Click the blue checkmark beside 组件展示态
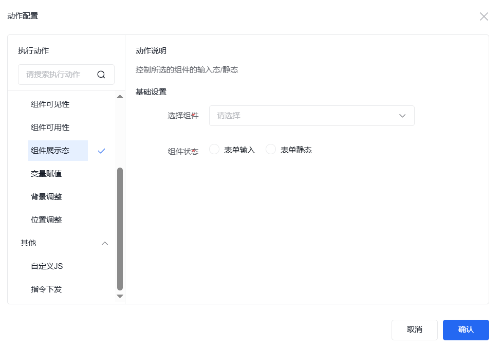The height and width of the screenshot is (347, 502). [x=101, y=151]
